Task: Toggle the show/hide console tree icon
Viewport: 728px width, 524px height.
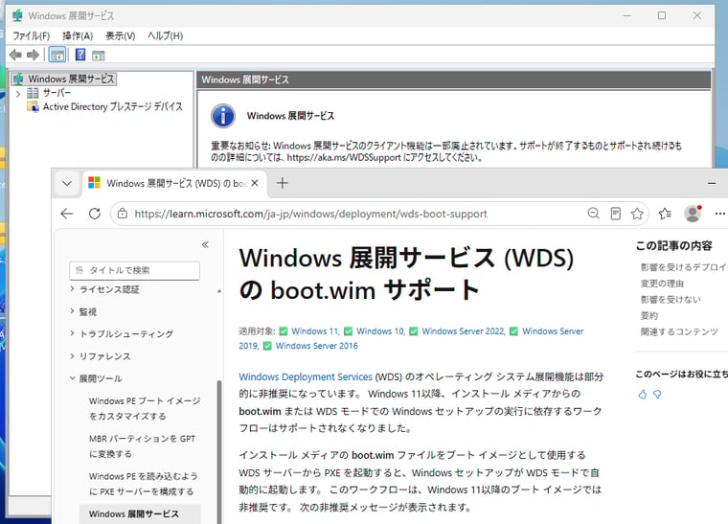Action: coord(57,56)
